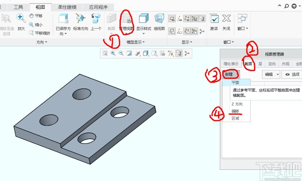Select the 平移 pan hand tool
Screen dimensions: 302x181
point(35,16)
